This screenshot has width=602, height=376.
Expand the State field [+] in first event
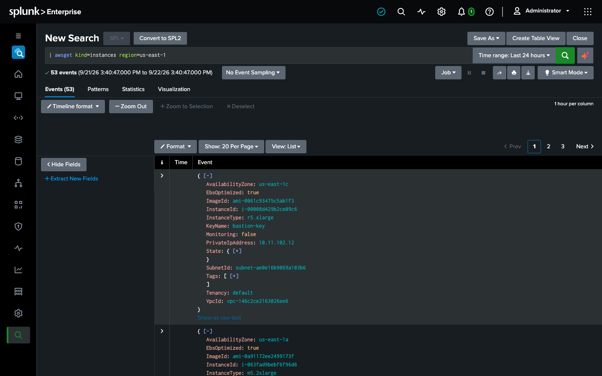237,251
